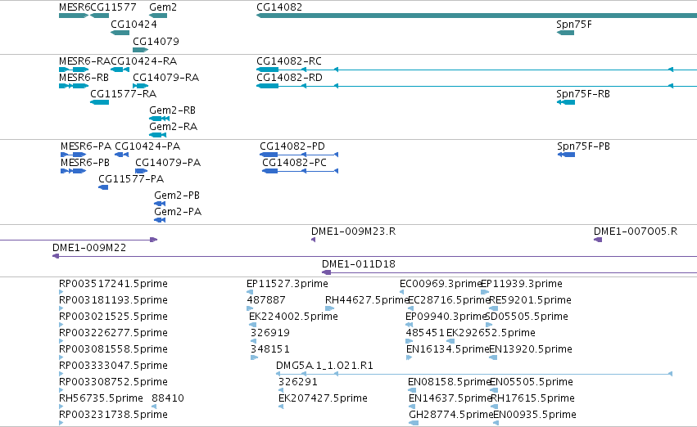697x427 pixels.
Task: Open EST EN14637.5prime
Action: point(450,398)
